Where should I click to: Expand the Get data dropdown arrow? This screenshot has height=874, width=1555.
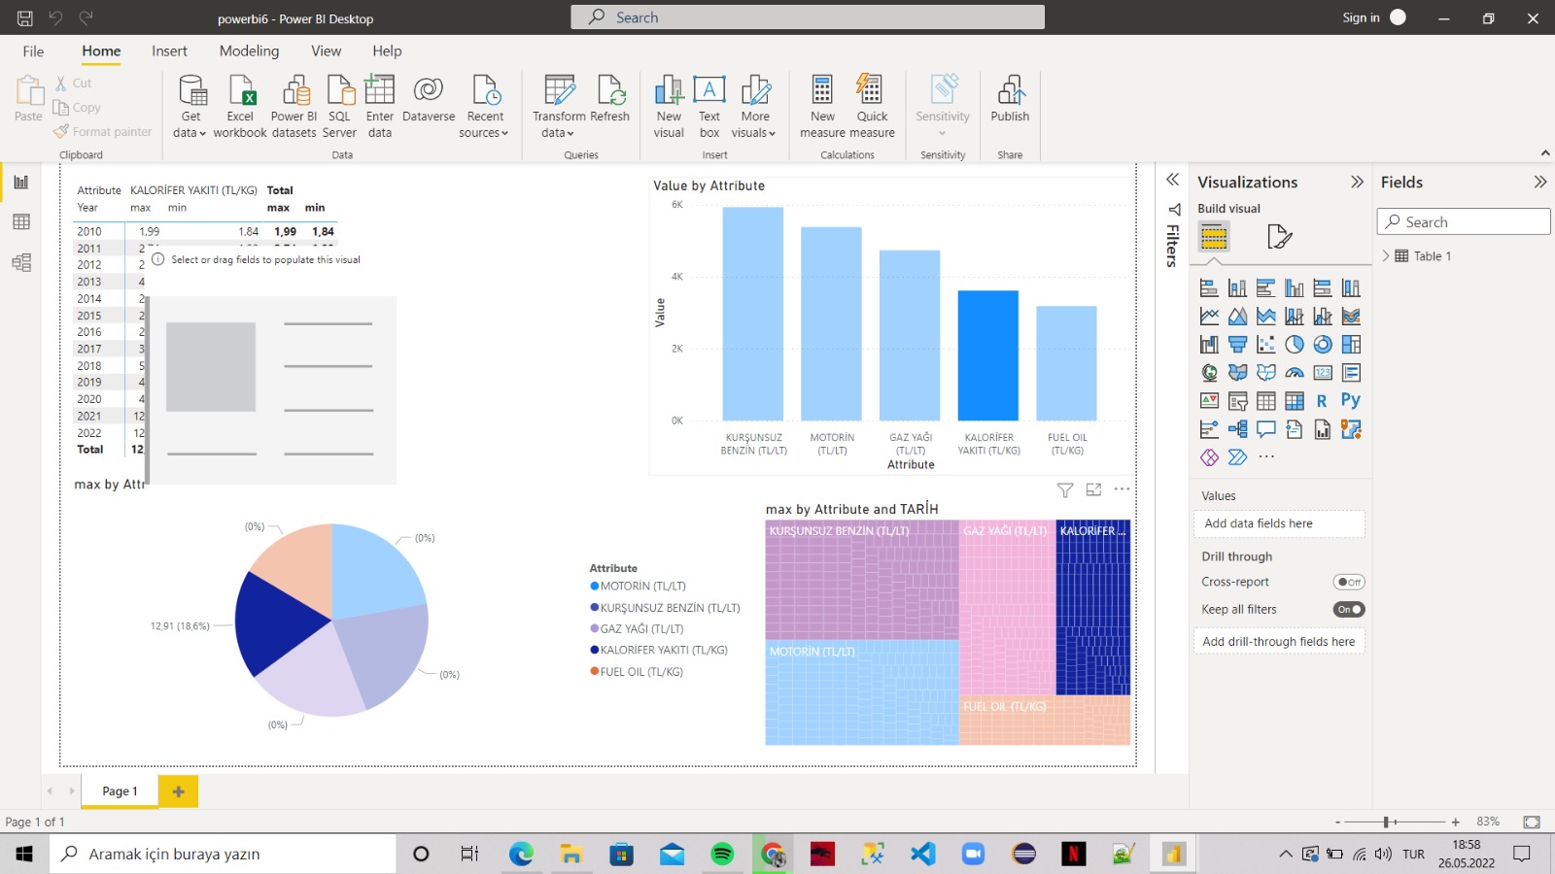click(x=200, y=132)
